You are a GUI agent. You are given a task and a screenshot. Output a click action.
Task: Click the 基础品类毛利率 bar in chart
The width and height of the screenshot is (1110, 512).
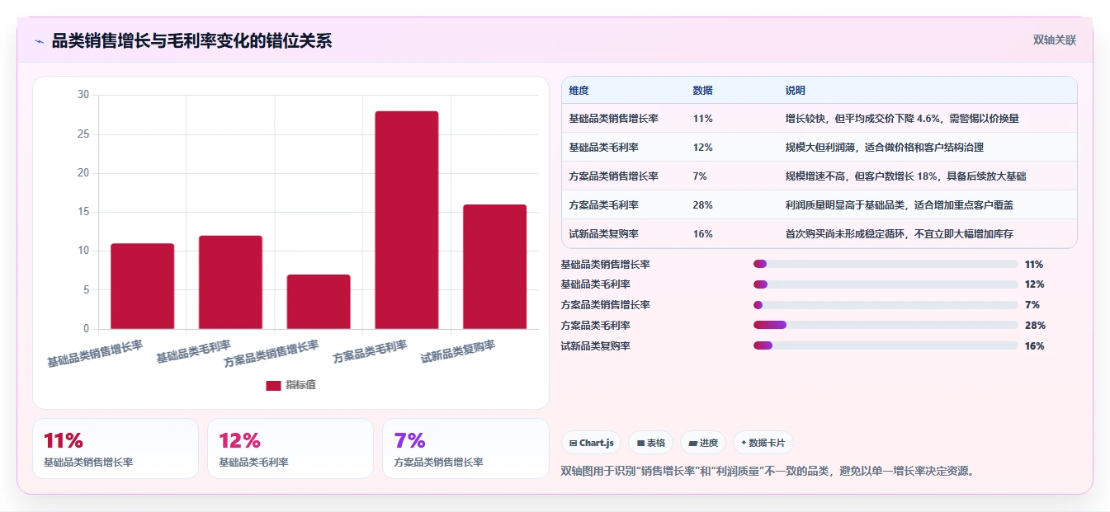pos(230,282)
